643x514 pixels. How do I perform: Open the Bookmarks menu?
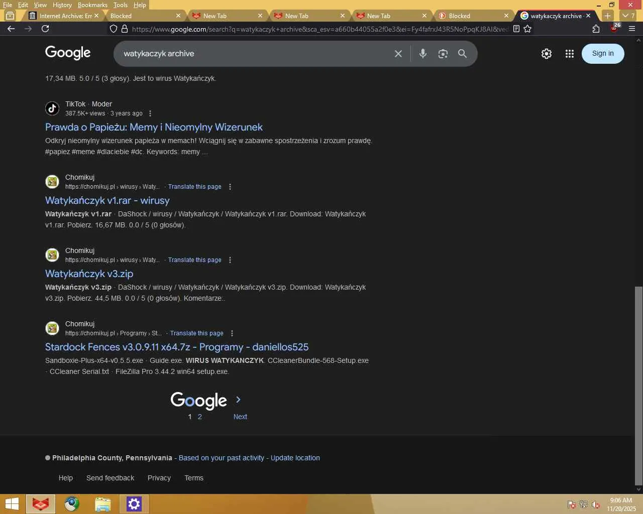tap(92, 5)
